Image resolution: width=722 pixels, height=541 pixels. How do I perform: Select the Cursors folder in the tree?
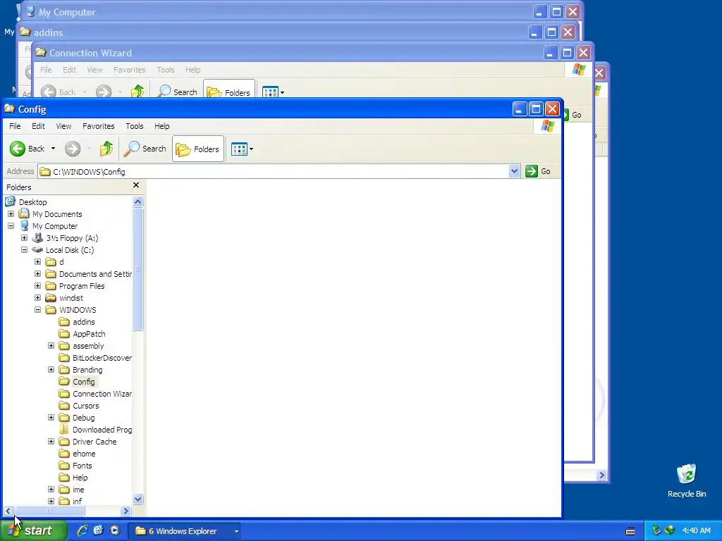[85, 406]
